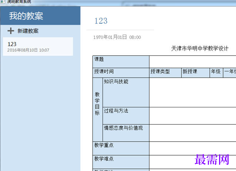
Task: Click the heading 天津市华明中学教学设计
Action: (200, 49)
